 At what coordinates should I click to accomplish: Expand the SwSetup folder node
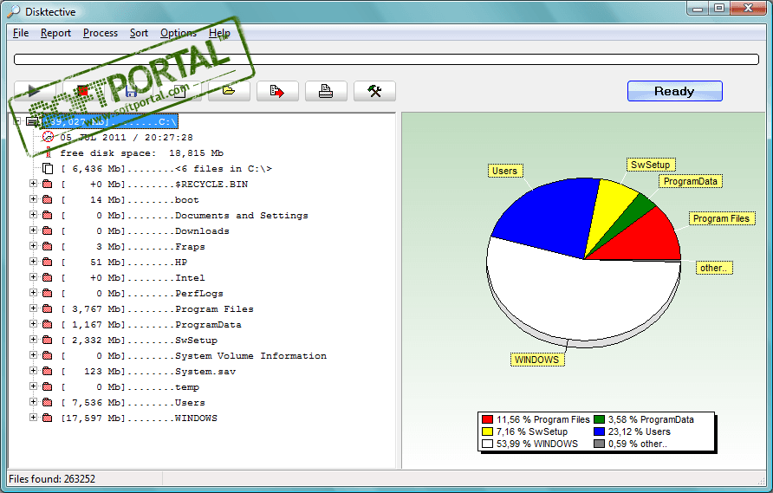33,340
